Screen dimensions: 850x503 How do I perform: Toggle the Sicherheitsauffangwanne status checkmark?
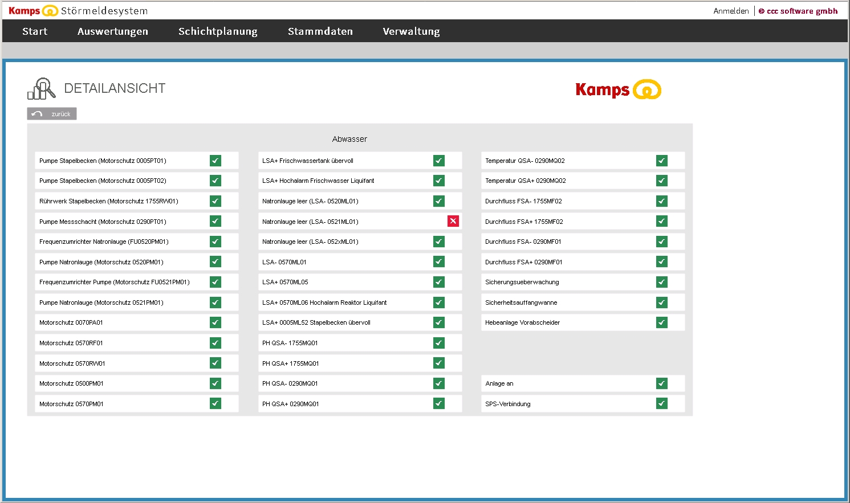coord(661,302)
